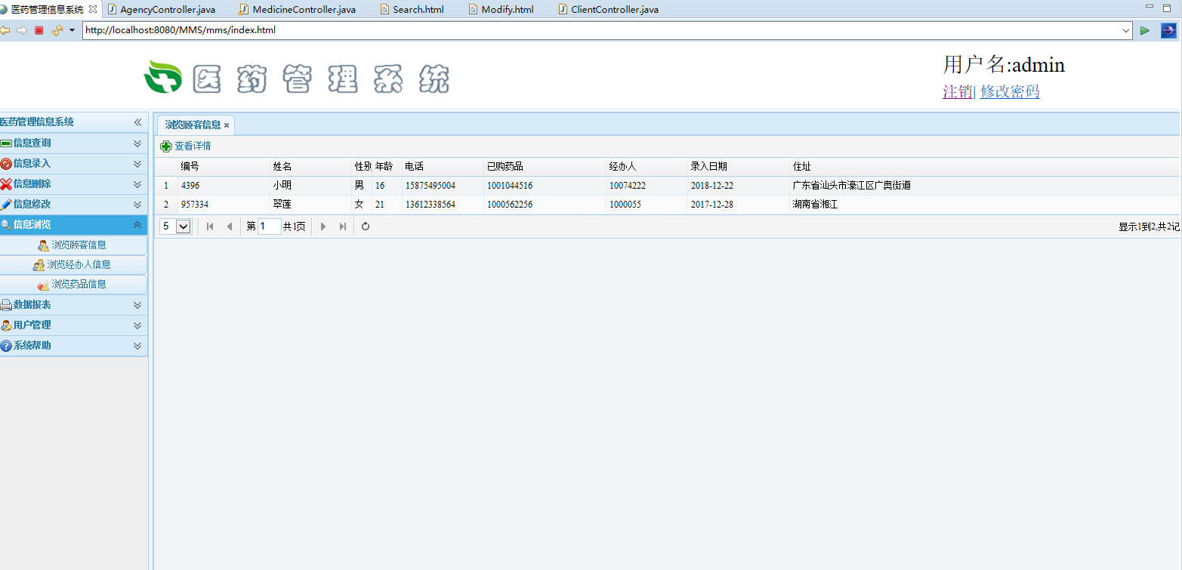Click the green Go arrow beside the URL
The width and height of the screenshot is (1182, 570).
1145,30
